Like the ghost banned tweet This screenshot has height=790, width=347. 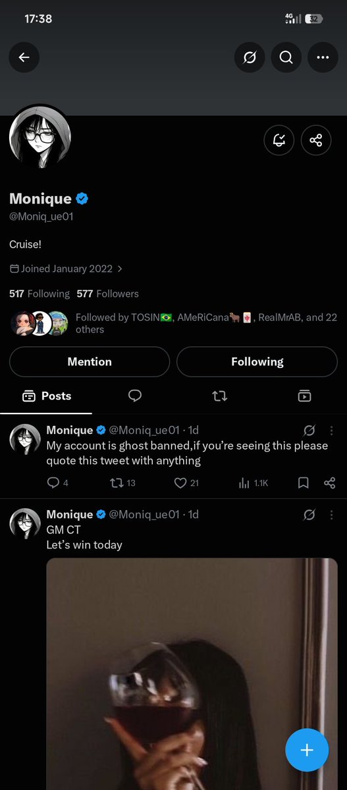click(186, 483)
